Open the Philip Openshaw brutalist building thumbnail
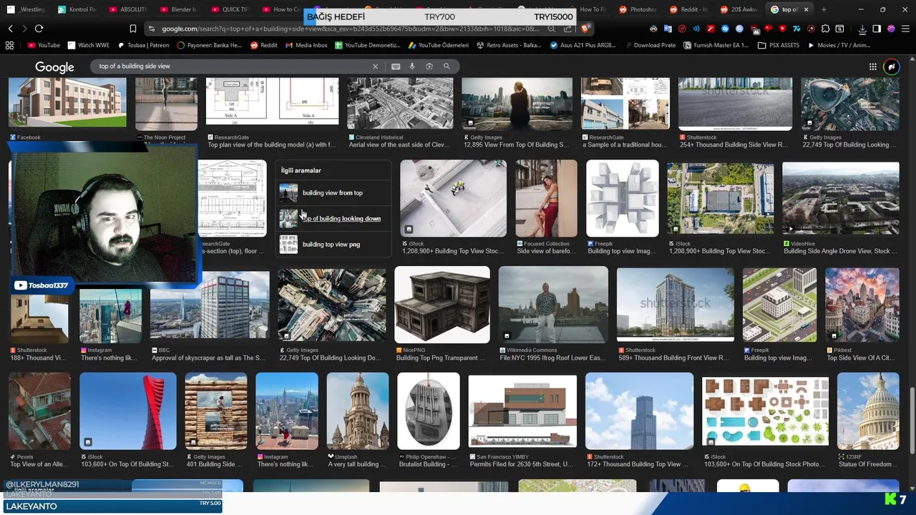 click(428, 411)
